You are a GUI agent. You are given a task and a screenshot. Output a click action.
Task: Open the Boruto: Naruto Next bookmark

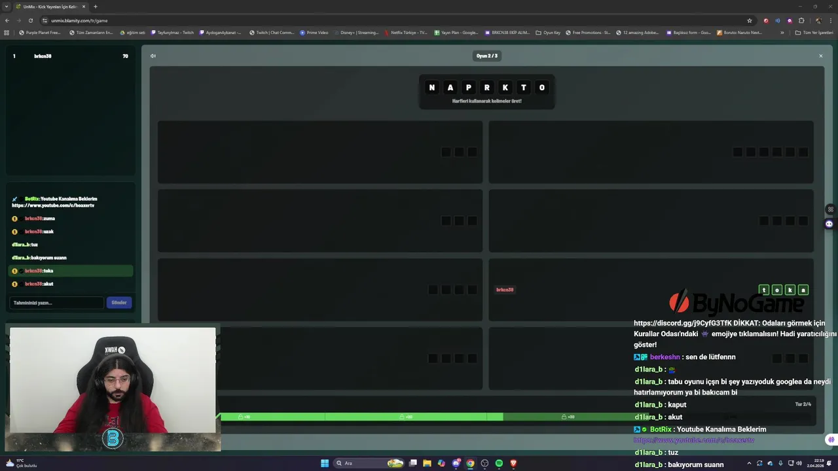pyautogui.click(x=739, y=32)
